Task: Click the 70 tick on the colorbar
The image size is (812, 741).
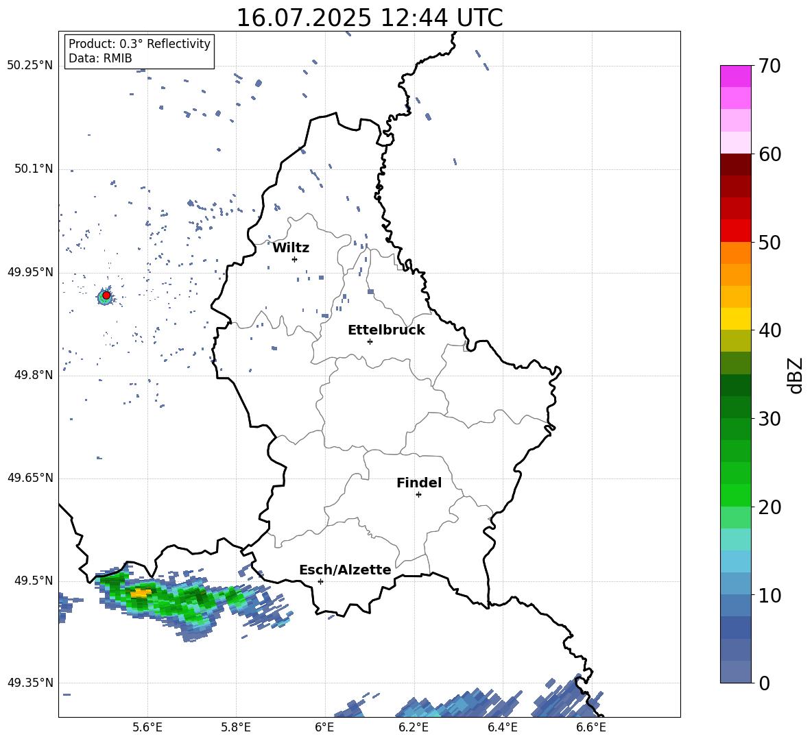Action: 769,66
